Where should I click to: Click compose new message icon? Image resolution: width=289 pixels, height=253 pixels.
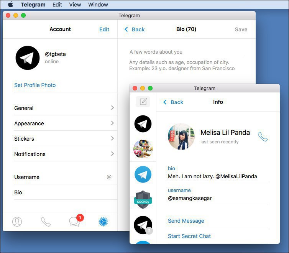(143, 102)
